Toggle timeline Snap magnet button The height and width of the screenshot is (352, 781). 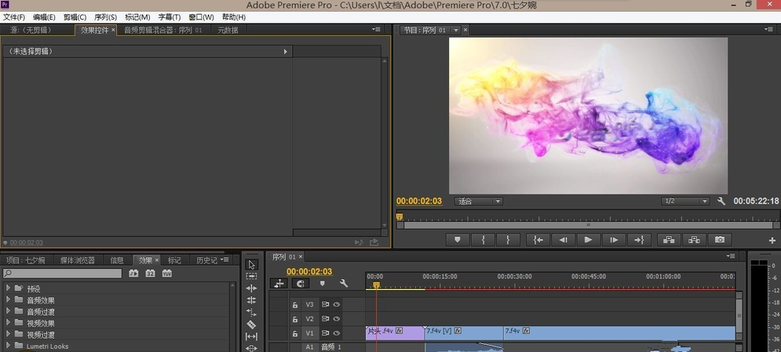pos(300,284)
